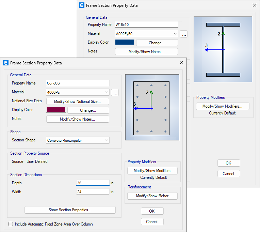Viewport: 260px width, 232px height.
Task: Close the ConcCol Frame Section dialog
Action: pos(181,63)
